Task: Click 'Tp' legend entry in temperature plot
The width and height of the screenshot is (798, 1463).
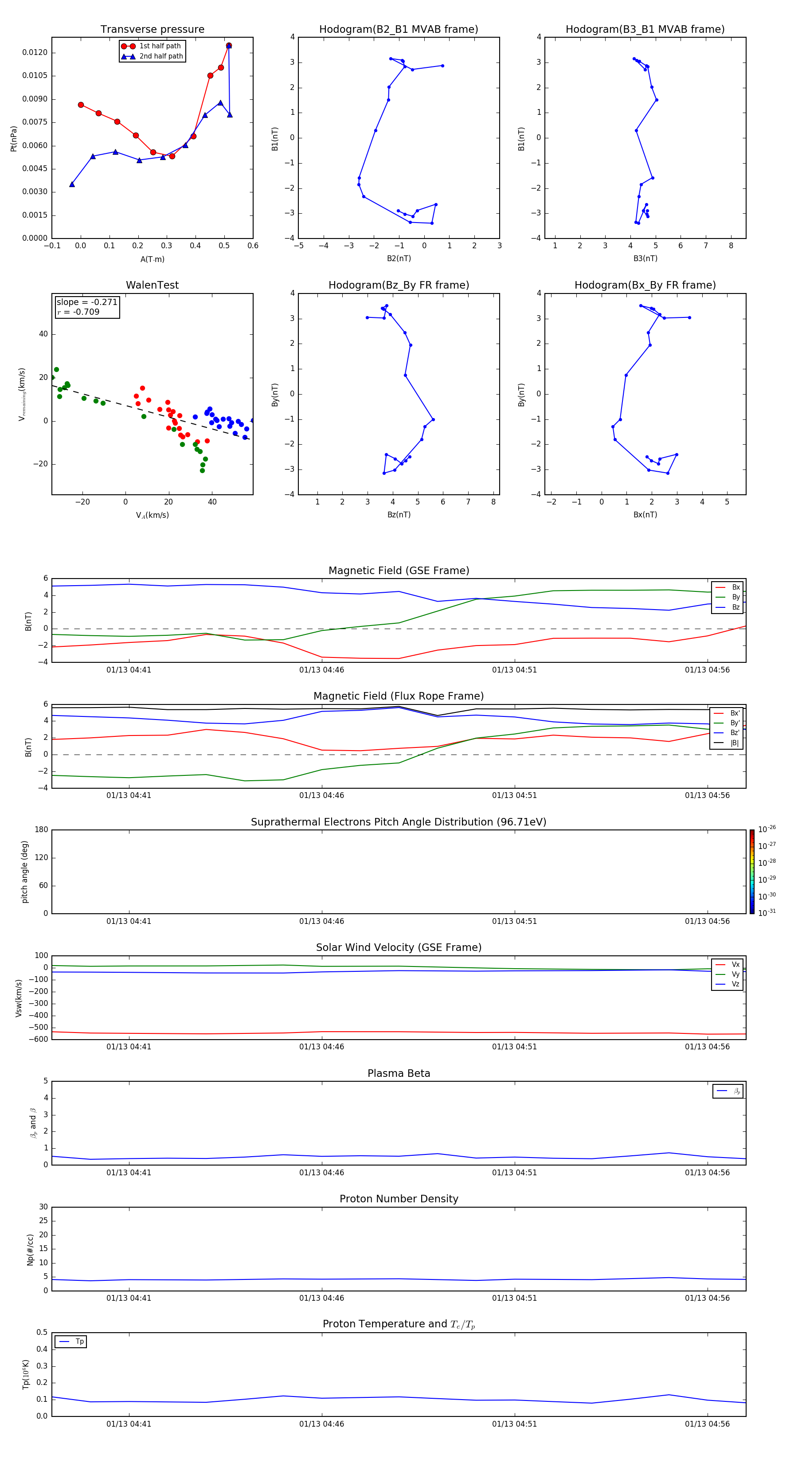Action: coord(70,1342)
